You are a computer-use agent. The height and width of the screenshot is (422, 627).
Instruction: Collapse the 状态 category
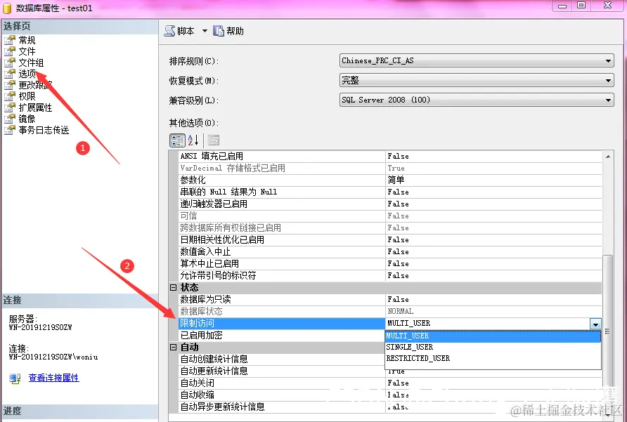pos(173,287)
